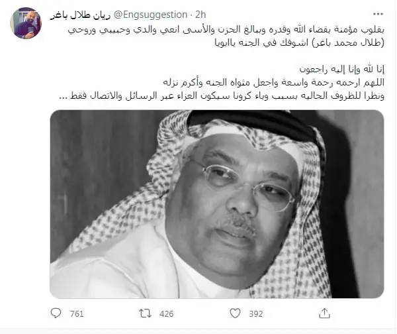The height and width of the screenshot is (334, 397).
Task: Open the @Engsuggestion handle link
Action: point(150,15)
